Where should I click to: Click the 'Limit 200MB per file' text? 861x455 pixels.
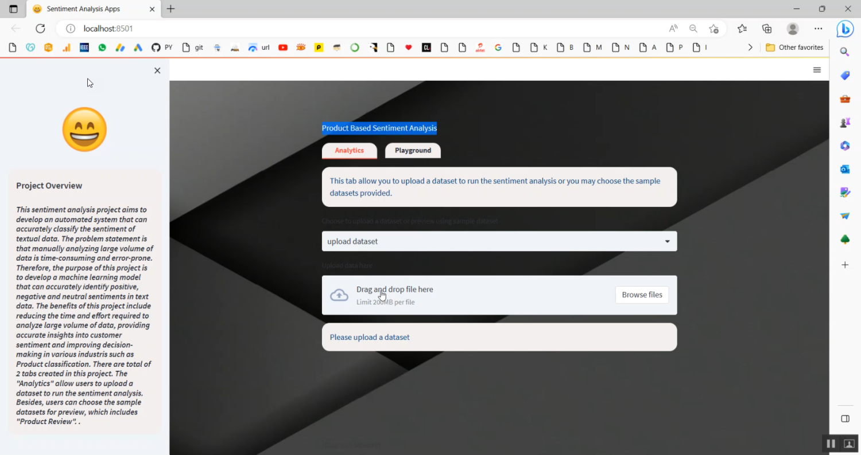point(385,302)
